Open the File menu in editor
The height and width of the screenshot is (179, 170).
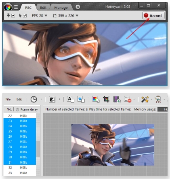click(8, 99)
